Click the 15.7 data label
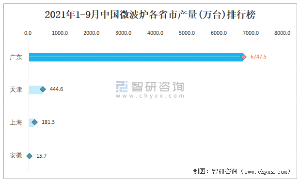 (41, 156)
